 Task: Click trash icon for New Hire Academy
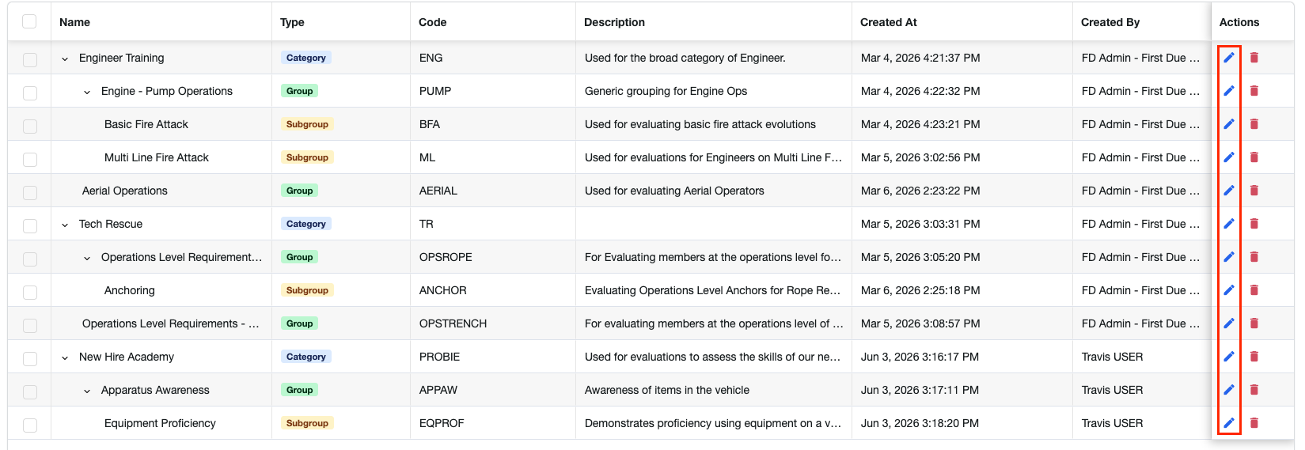(x=1254, y=357)
